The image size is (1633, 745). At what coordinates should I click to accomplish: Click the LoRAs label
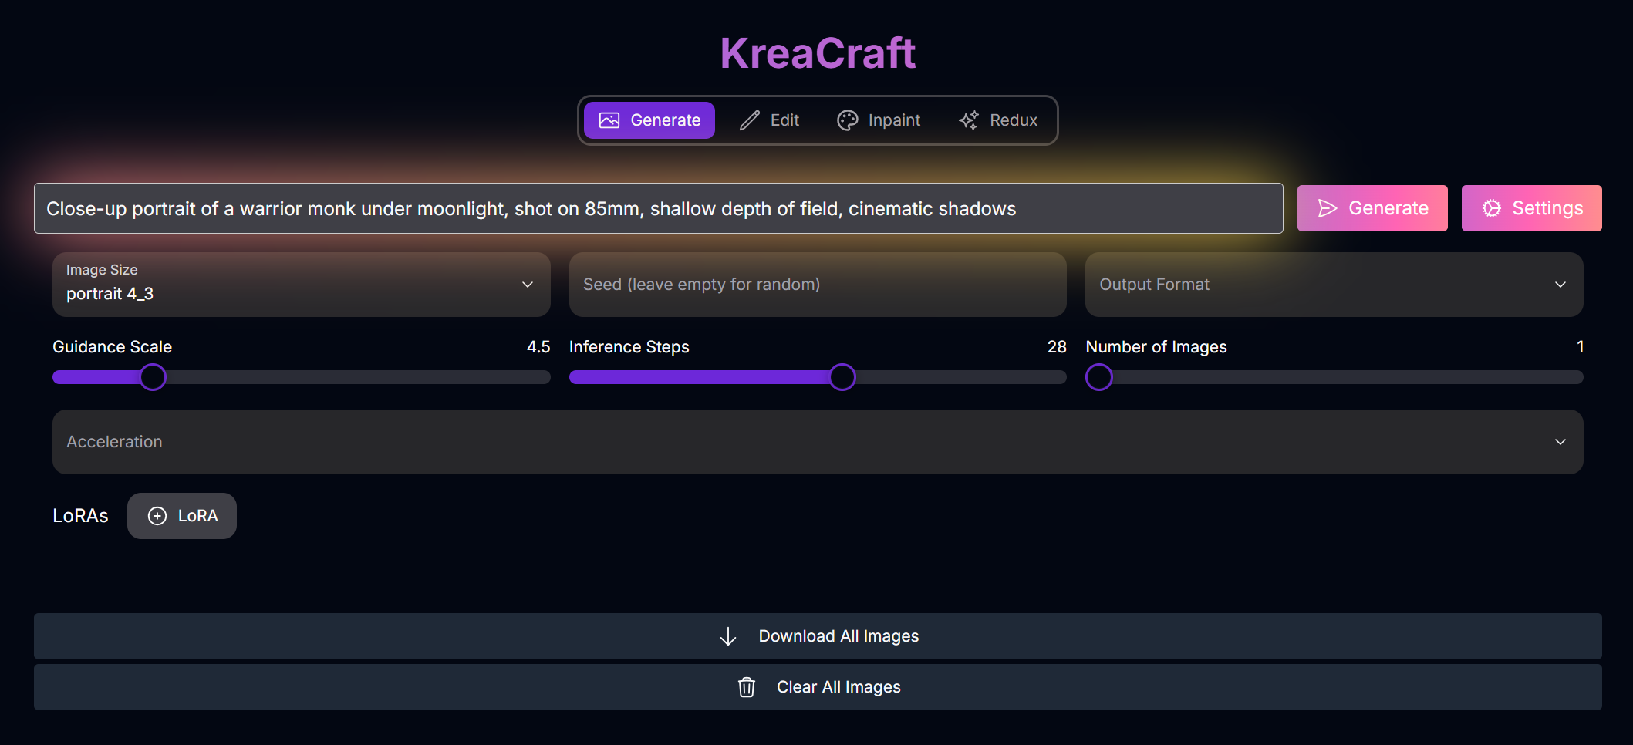pos(80,516)
